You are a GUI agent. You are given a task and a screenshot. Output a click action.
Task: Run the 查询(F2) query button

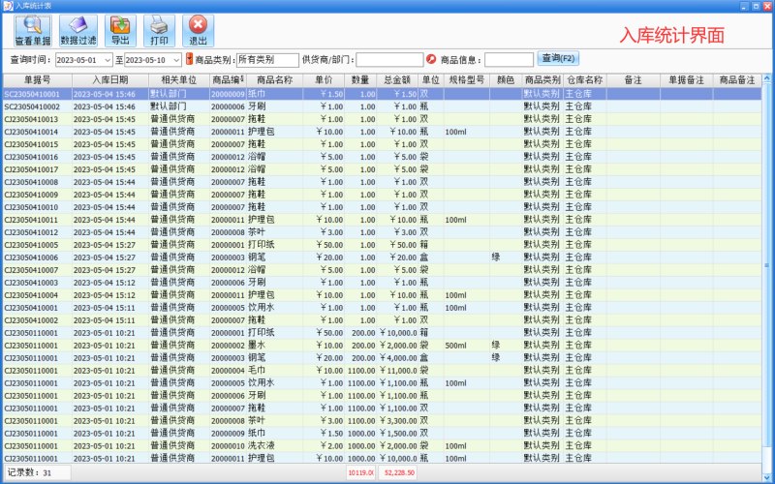558,58
